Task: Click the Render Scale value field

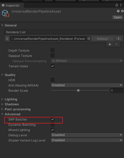Action: click(117, 90)
